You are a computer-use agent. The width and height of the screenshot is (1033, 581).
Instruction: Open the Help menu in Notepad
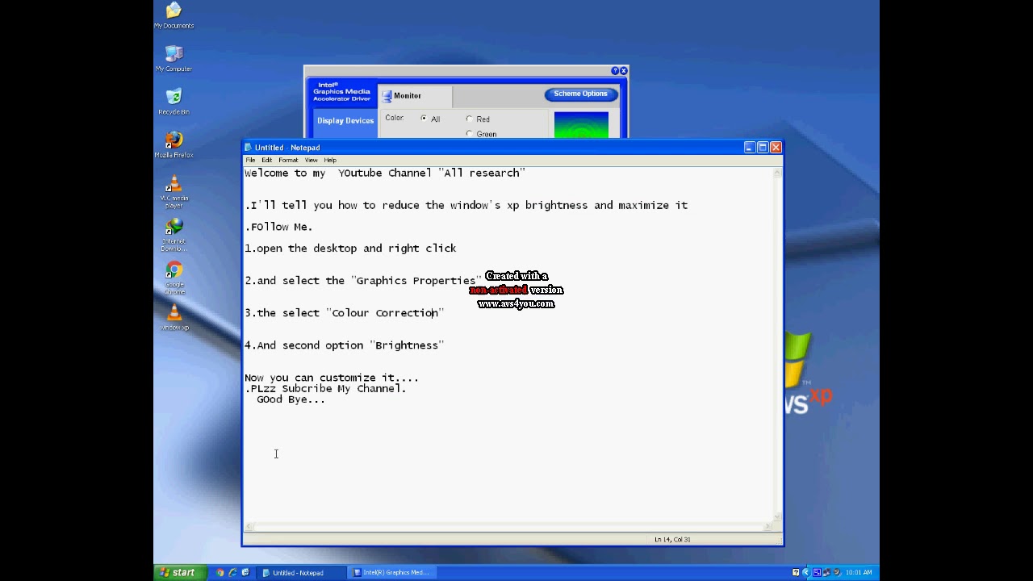pyautogui.click(x=330, y=160)
